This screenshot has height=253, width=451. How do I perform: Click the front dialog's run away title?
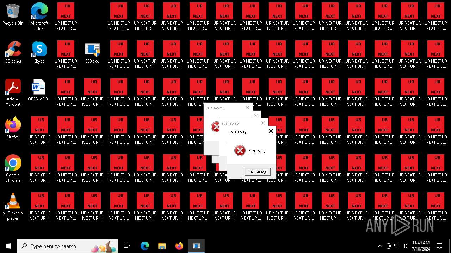(238, 131)
